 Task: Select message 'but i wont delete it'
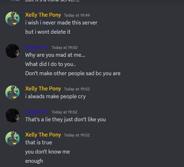coord(48,32)
